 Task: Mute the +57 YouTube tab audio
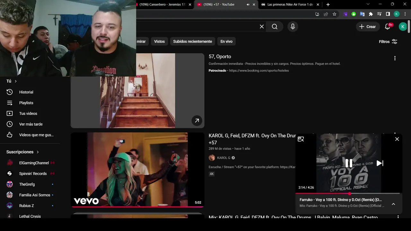click(x=248, y=4)
